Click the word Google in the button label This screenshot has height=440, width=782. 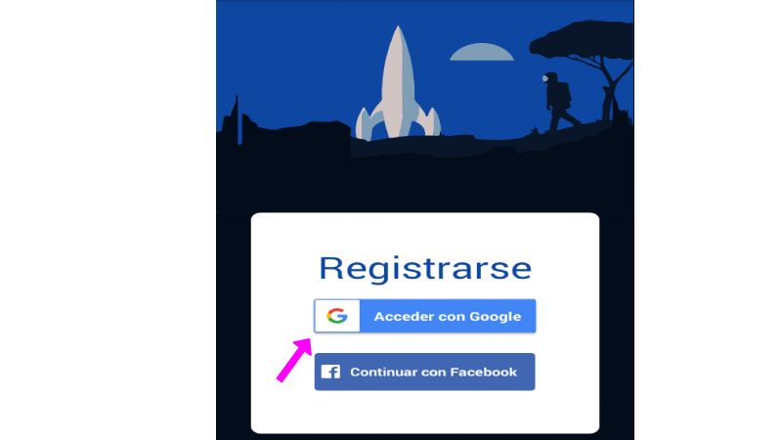pyautogui.click(x=496, y=316)
